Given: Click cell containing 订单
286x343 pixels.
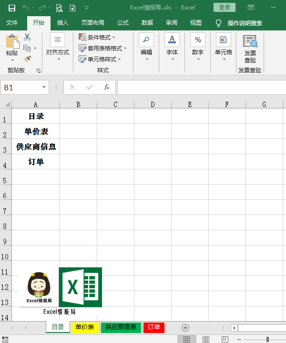Looking at the screenshot, I should click(36, 162).
